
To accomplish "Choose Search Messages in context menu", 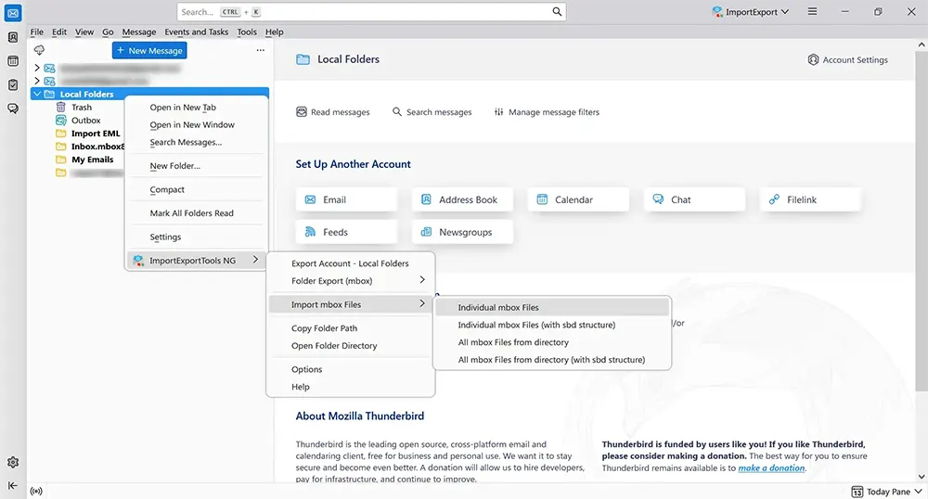I will (x=197, y=143).
